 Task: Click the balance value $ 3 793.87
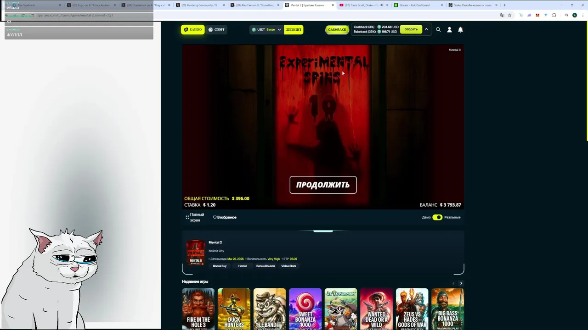pos(450,205)
